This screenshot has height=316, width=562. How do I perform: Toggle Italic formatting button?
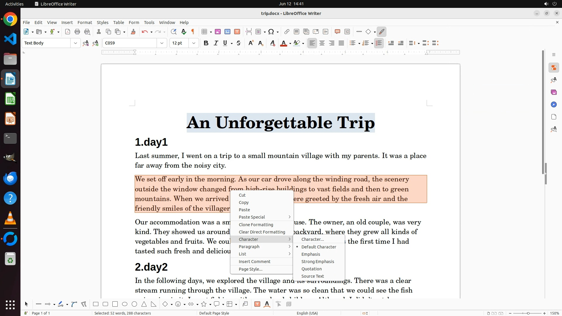point(216,43)
